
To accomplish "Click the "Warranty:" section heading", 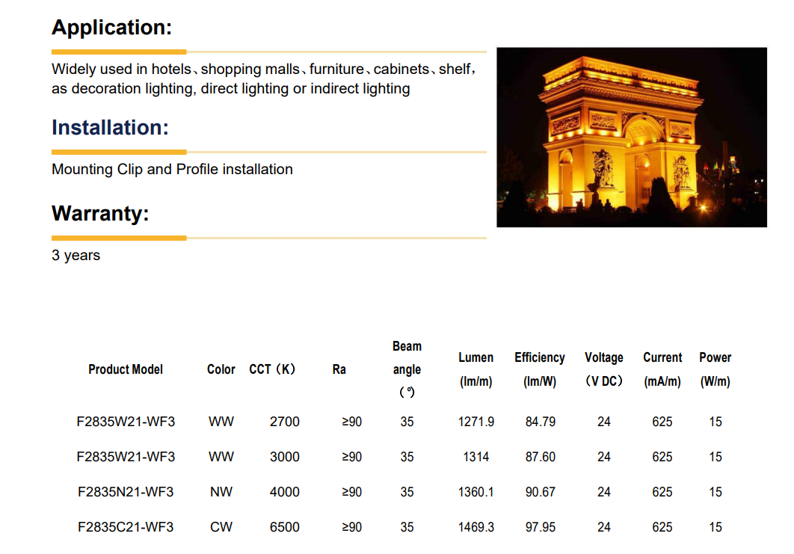I will click(x=100, y=214).
